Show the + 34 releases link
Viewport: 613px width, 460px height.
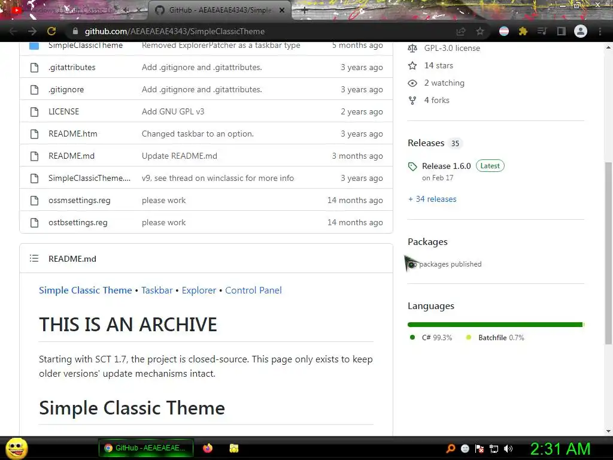click(432, 199)
